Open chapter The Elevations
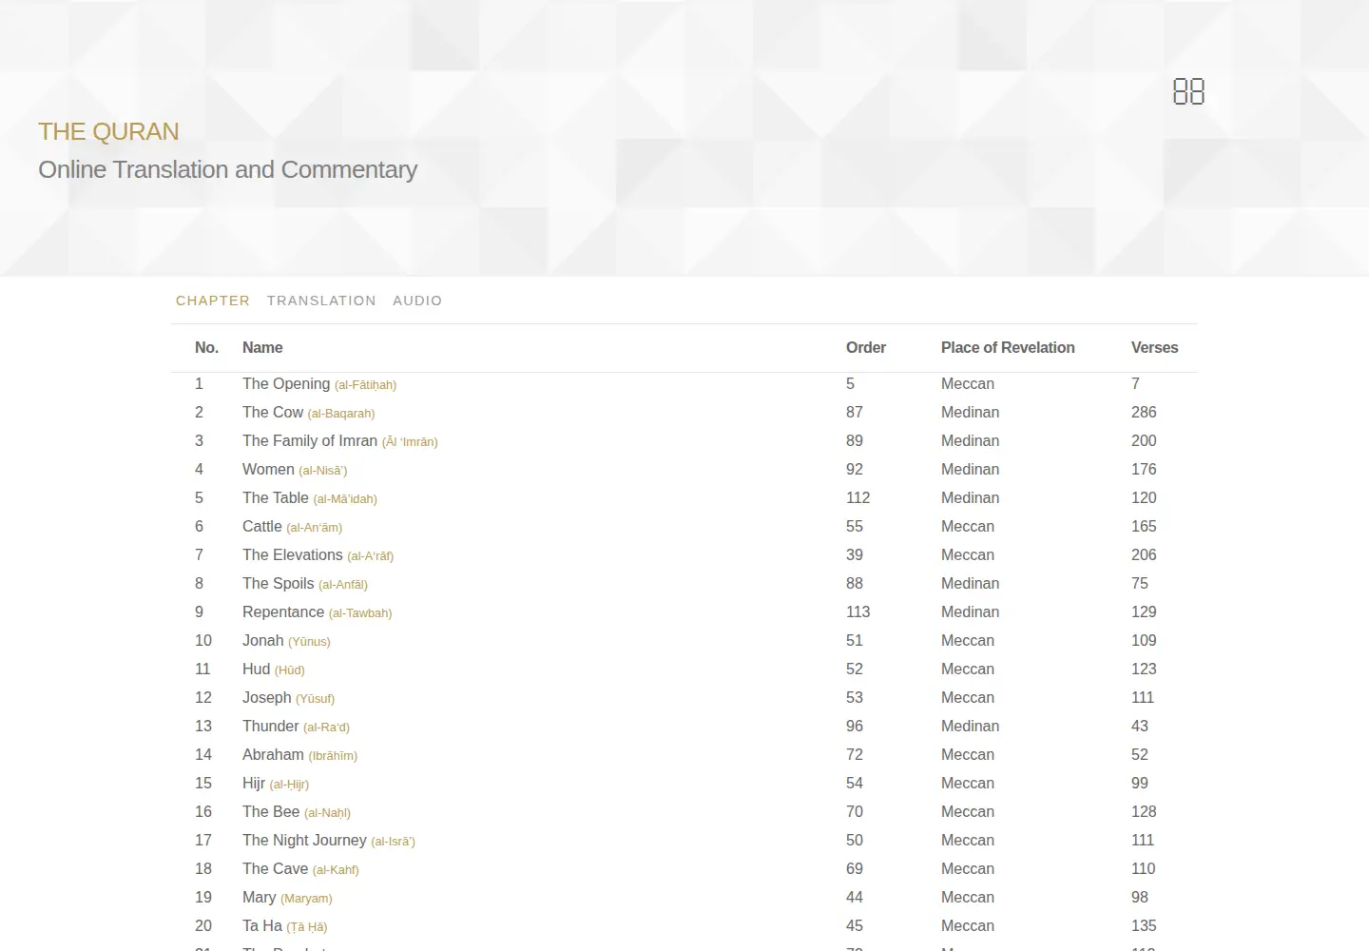This screenshot has width=1369, height=951. [x=318, y=555]
